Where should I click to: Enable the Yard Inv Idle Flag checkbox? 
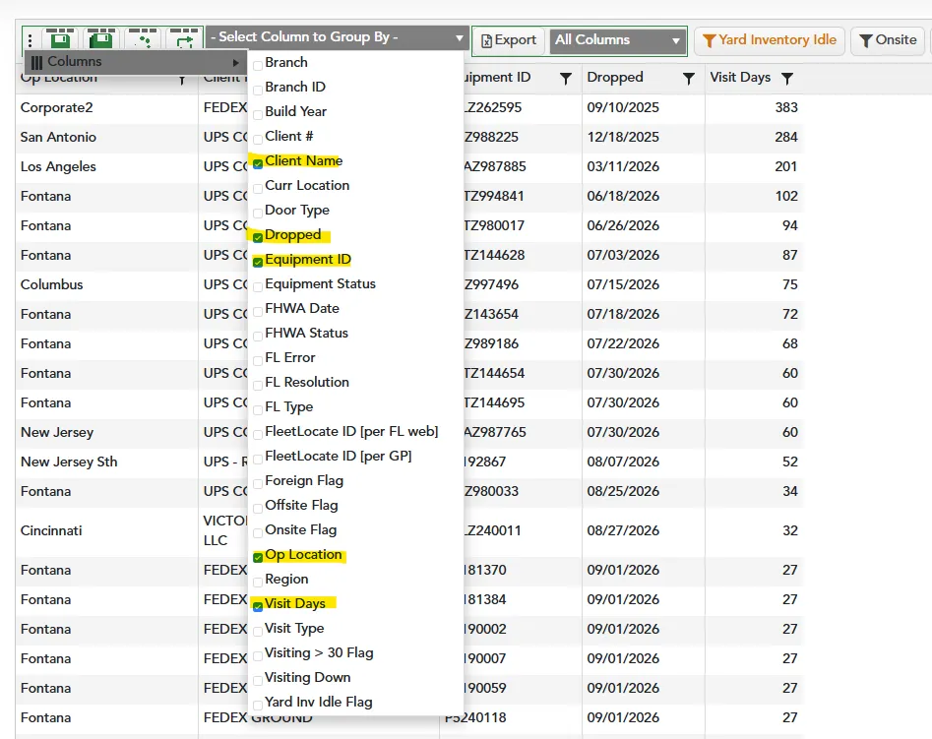coord(258,705)
